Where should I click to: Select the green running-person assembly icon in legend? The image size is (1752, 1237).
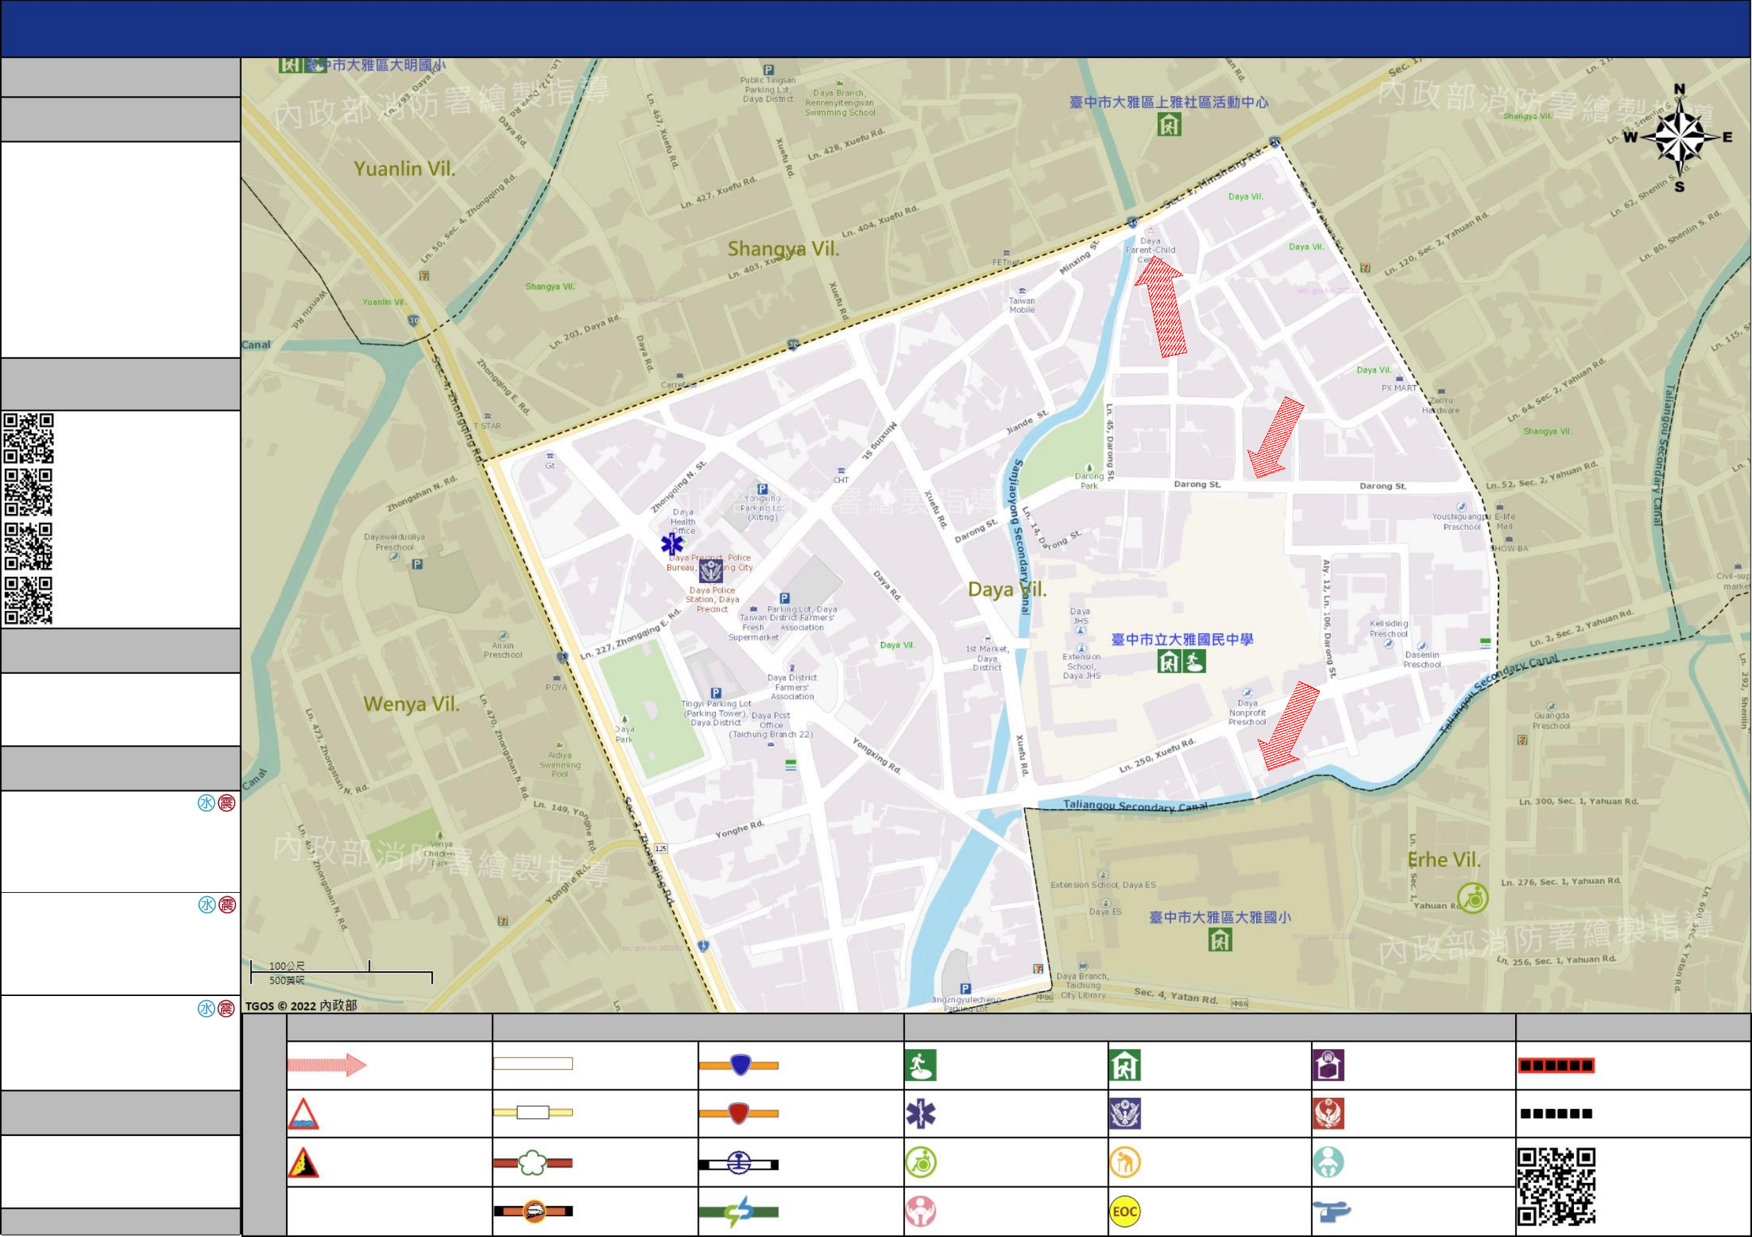(x=921, y=1065)
